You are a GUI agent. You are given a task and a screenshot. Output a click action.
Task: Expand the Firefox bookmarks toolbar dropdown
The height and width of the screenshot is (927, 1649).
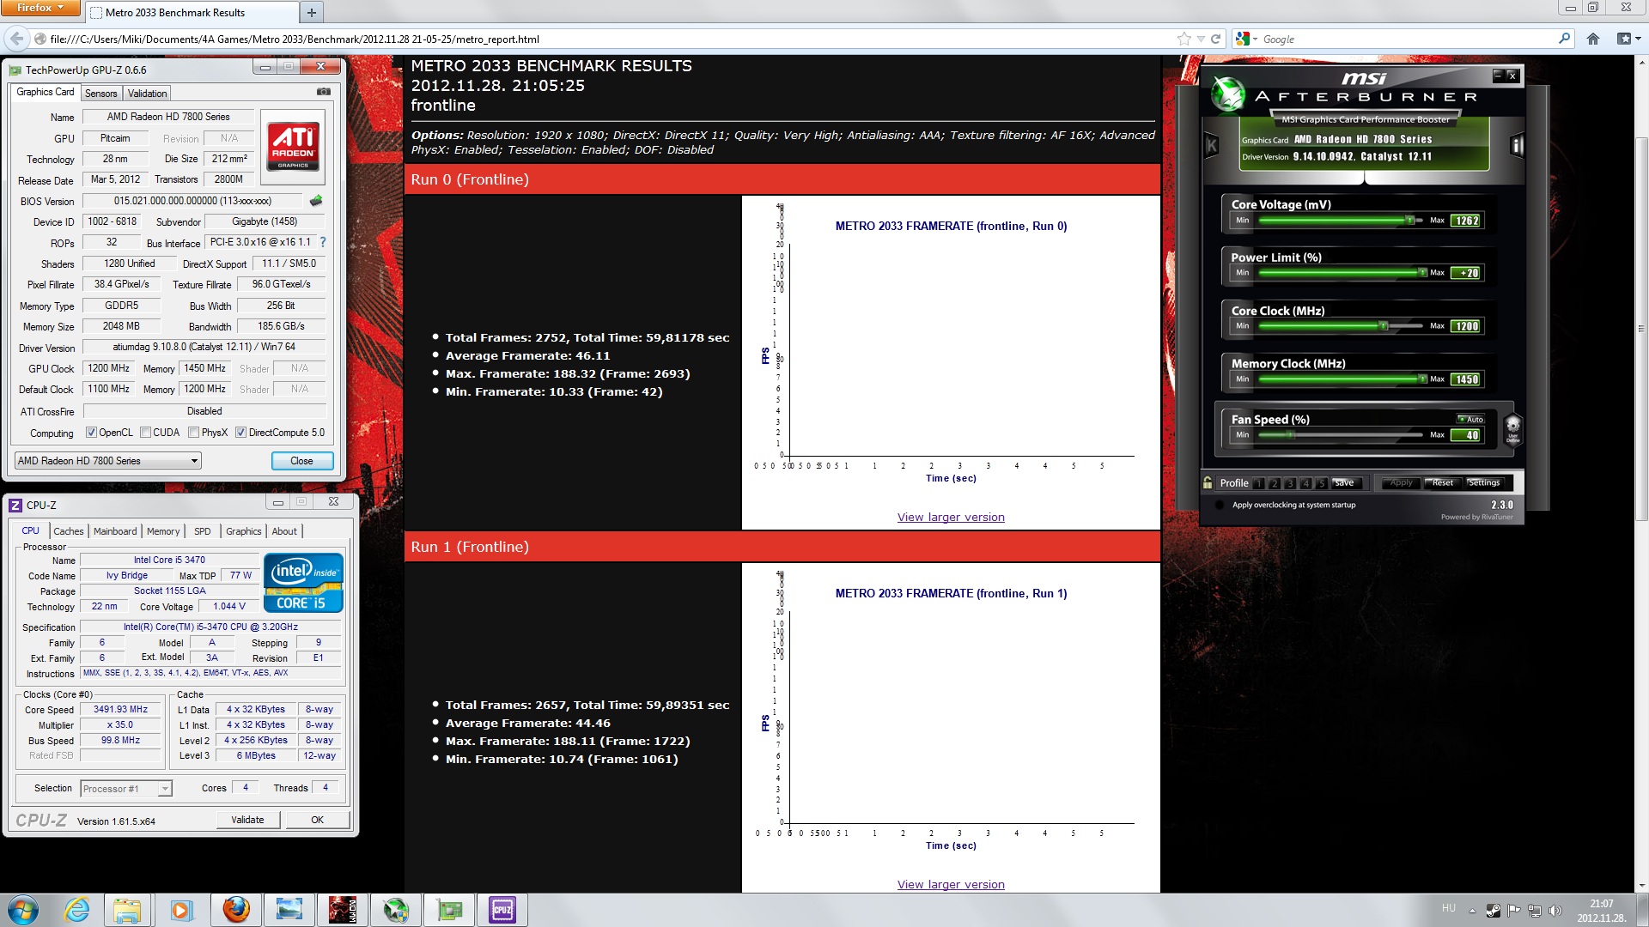(1628, 39)
